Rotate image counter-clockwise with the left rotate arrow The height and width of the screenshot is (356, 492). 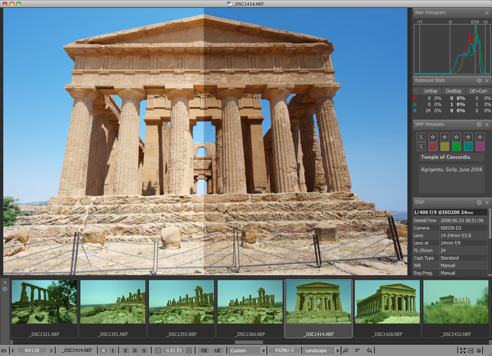click(x=369, y=350)
